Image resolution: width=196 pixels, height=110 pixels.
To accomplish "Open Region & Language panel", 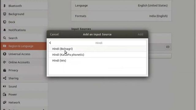I will click(24, 46).
